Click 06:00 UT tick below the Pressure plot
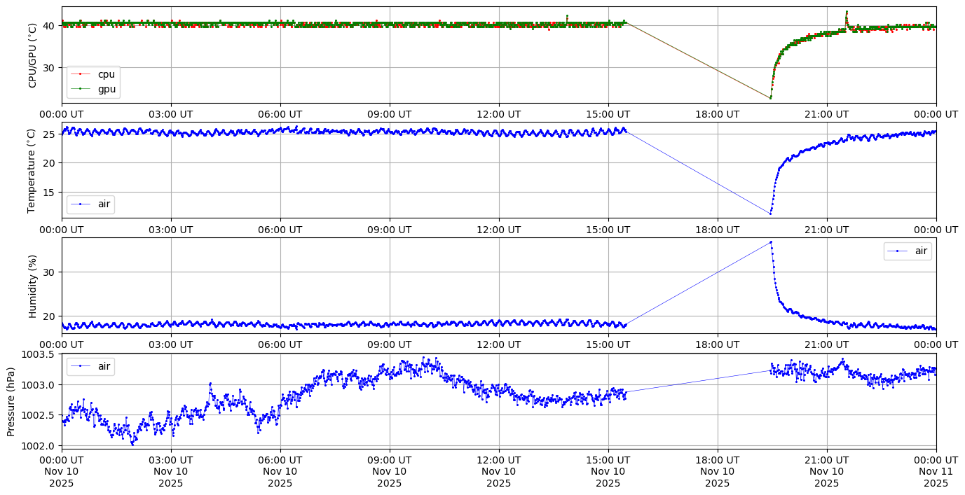965x495 pixels. (x=280, y=460)
